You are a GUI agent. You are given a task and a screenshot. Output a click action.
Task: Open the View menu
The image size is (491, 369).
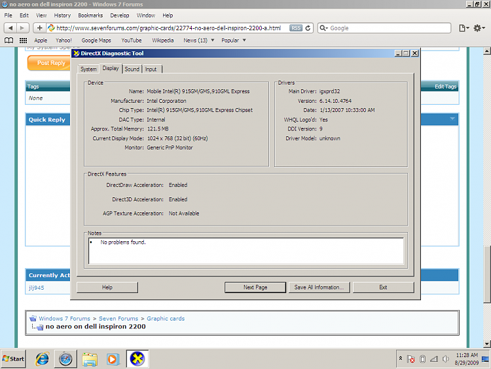point(41,15)
